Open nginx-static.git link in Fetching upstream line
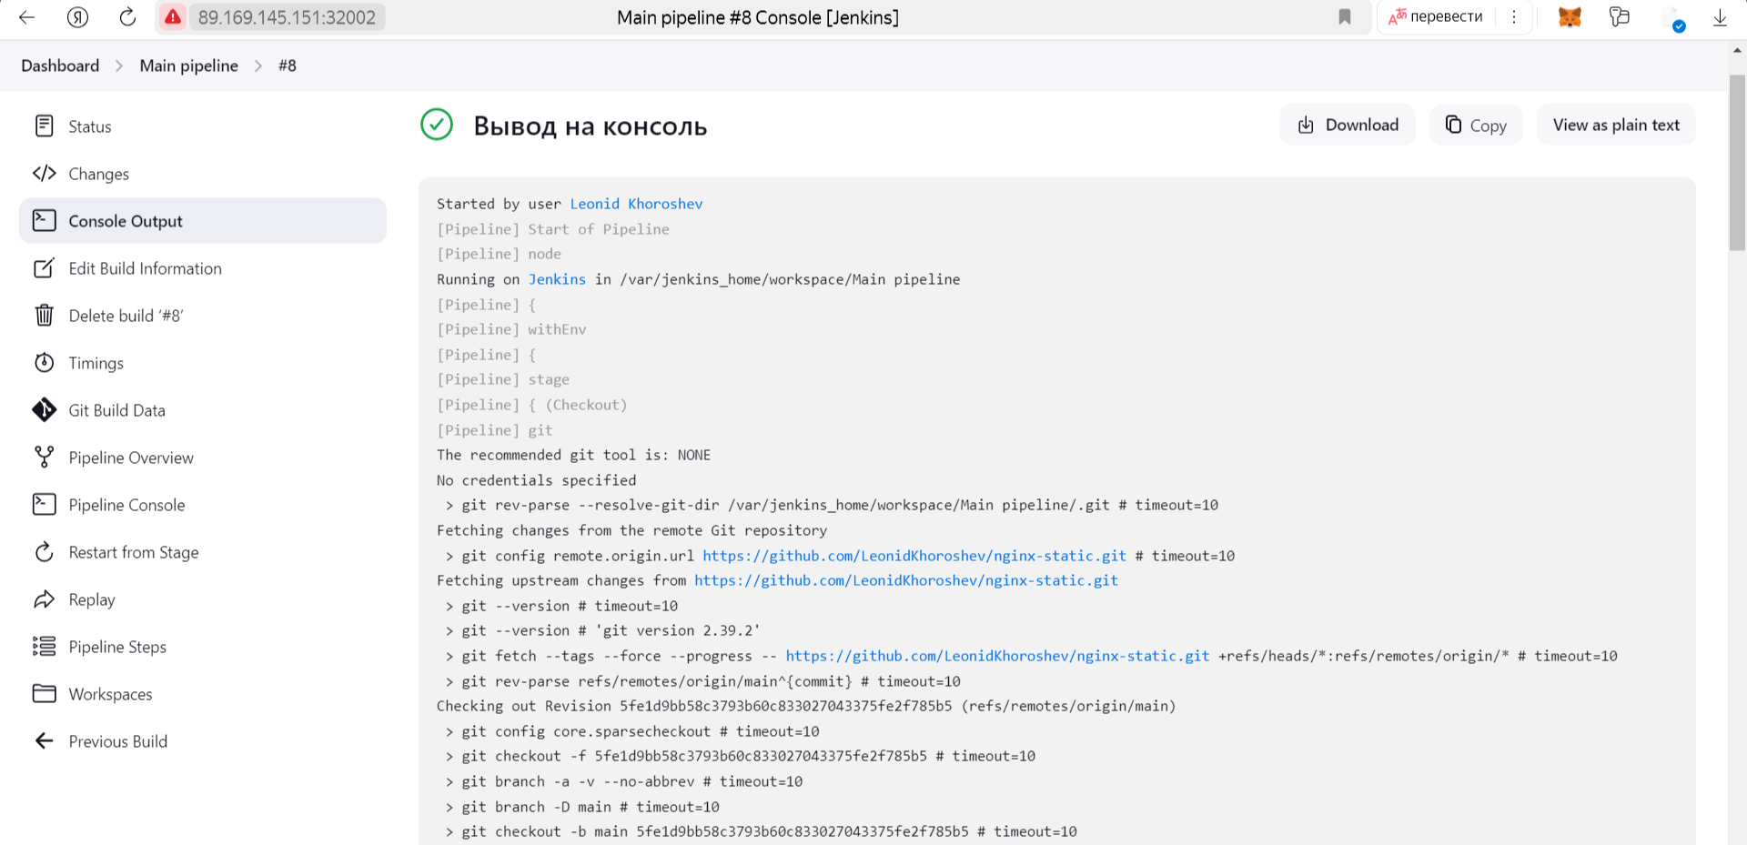Viewport: 1747px width, 845px height. click(x=906, y=580)
